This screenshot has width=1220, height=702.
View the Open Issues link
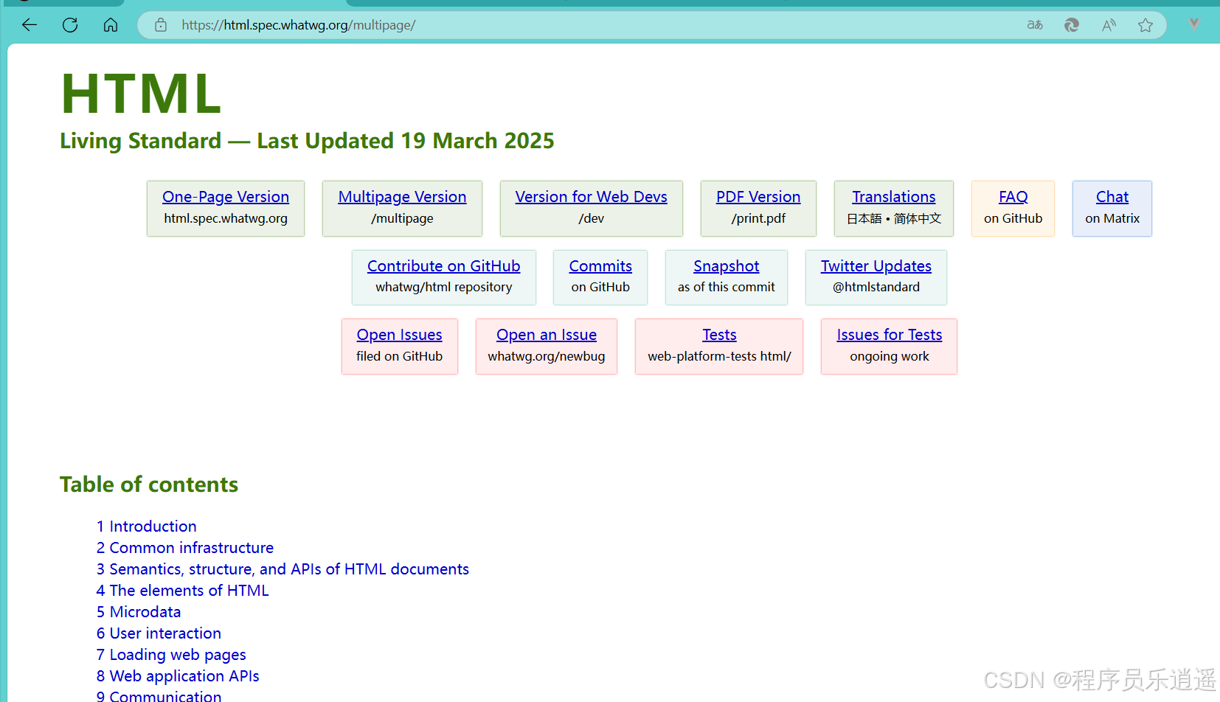400,335
